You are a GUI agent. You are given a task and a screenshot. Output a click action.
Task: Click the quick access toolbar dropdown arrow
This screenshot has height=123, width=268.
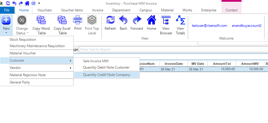39,3
